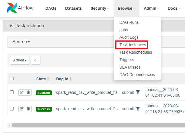Viewport: 185px width, 134px height.
Task: Edit the first spark_read_csv_write_parquet_fts record
Action: [22, 92]
